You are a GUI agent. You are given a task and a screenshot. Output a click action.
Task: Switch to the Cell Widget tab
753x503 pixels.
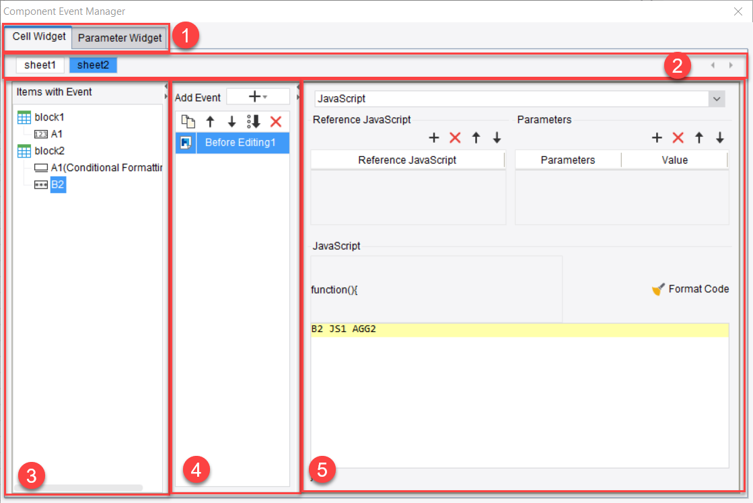coord(38,37)
